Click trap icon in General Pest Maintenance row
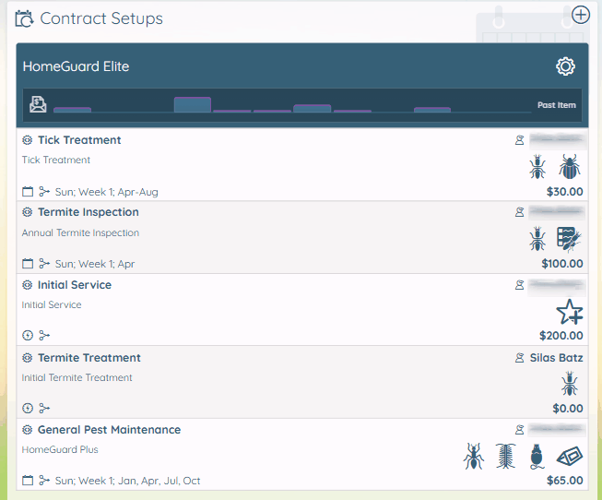The width and height of the screenshot is (602, 500). 570,457
